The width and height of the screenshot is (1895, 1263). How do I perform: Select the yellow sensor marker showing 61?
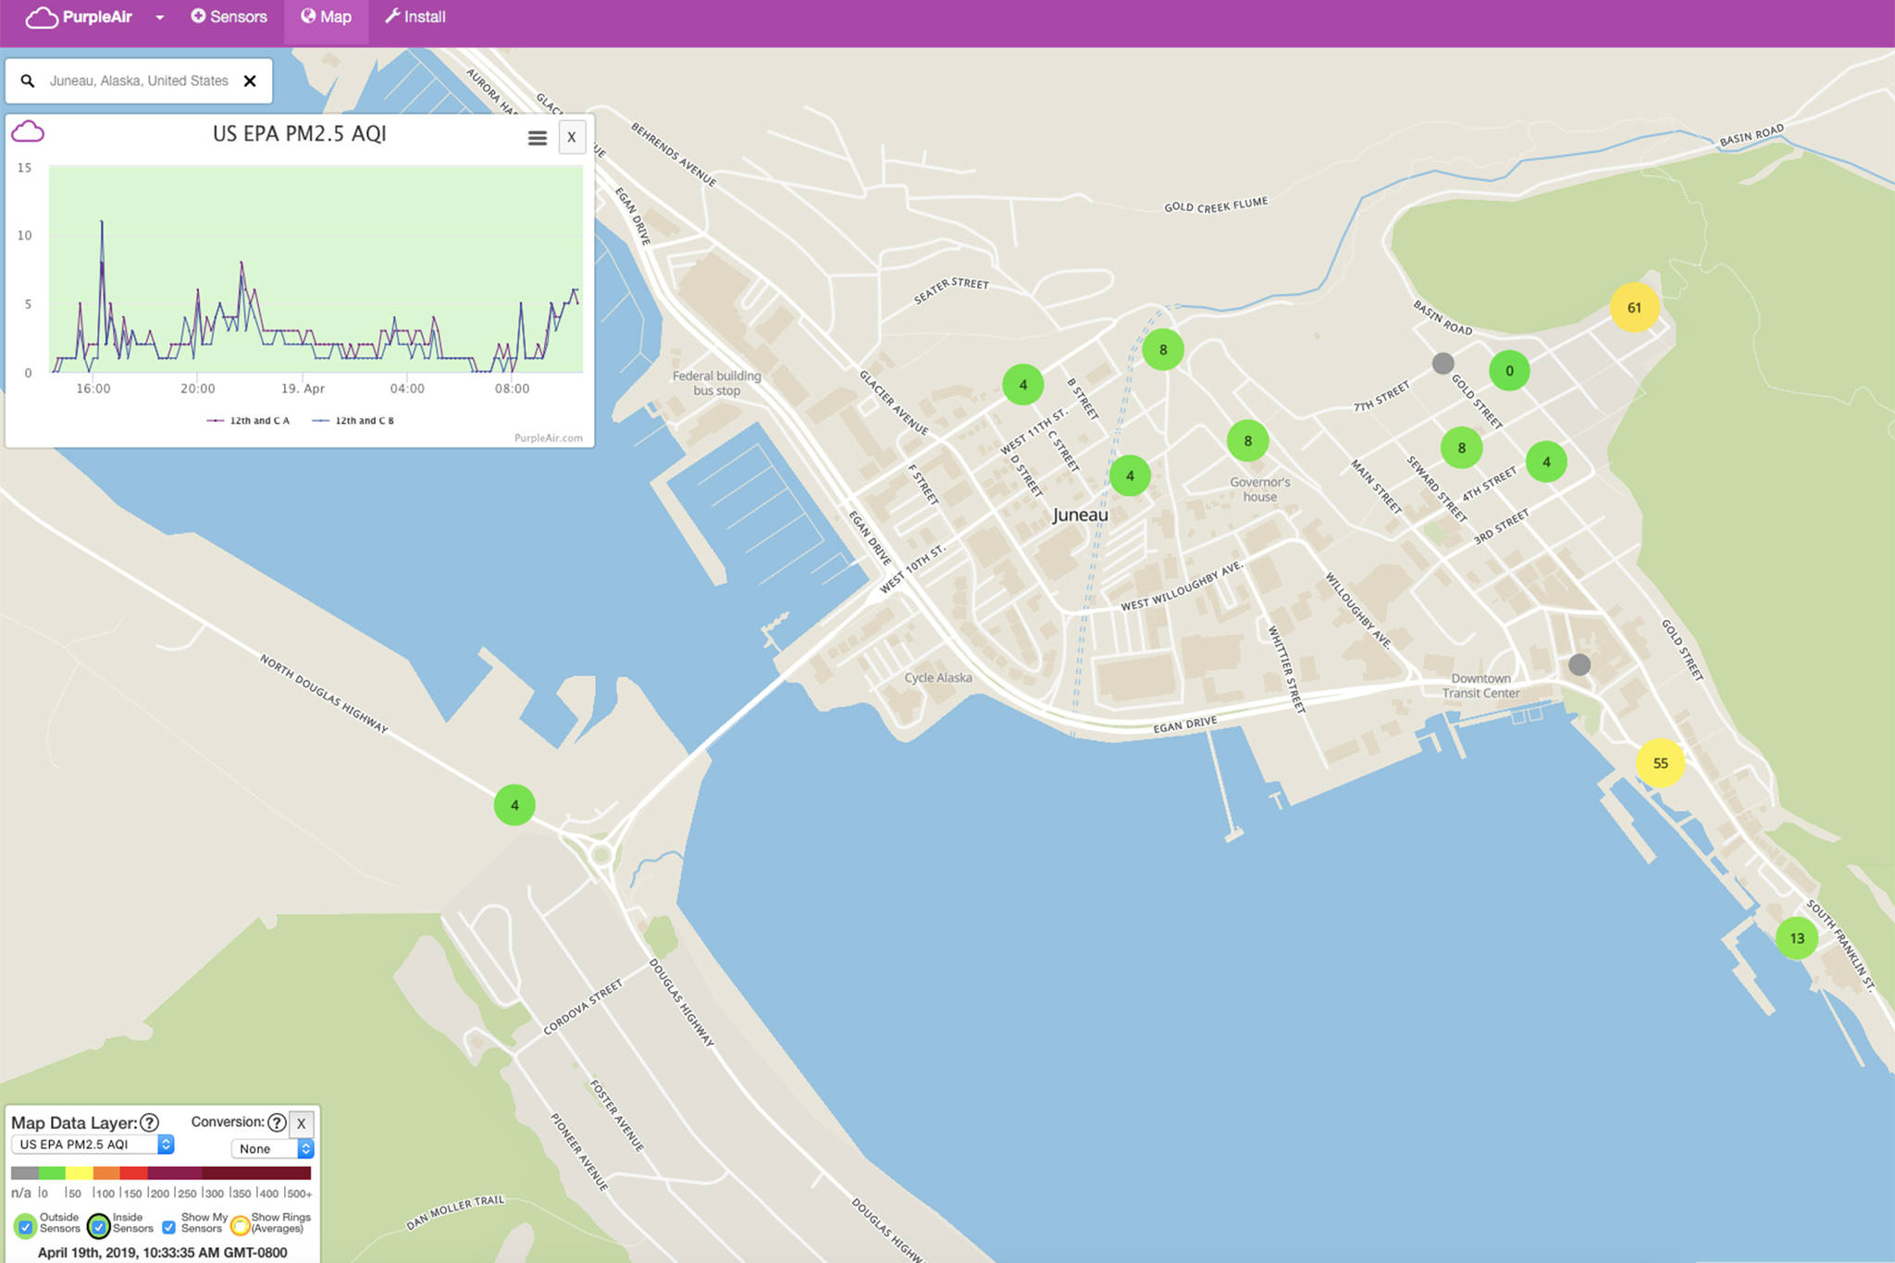pyautogui.click(x=1633, y=308)
